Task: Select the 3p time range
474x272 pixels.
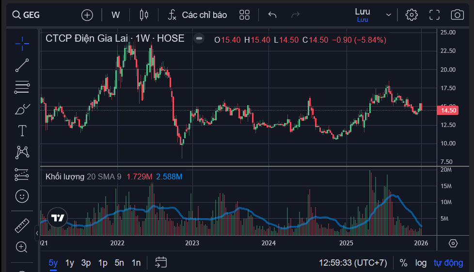Action: click(x=86, y=263)
